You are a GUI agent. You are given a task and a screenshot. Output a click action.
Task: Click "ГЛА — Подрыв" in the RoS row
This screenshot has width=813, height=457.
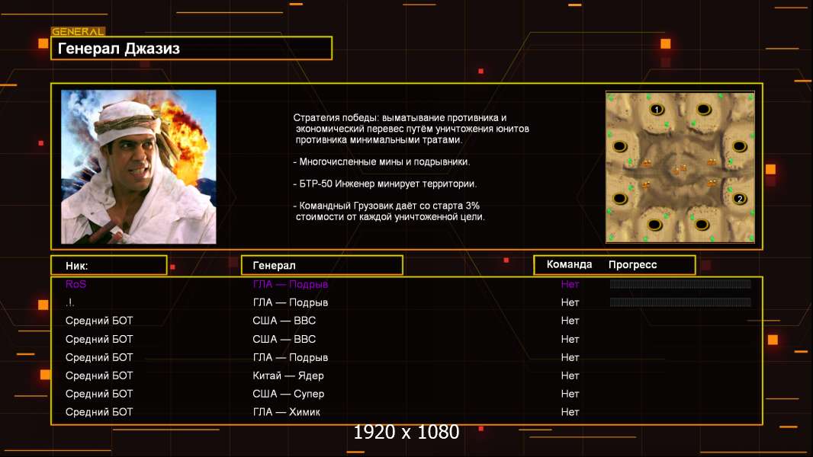coord(291,284)
